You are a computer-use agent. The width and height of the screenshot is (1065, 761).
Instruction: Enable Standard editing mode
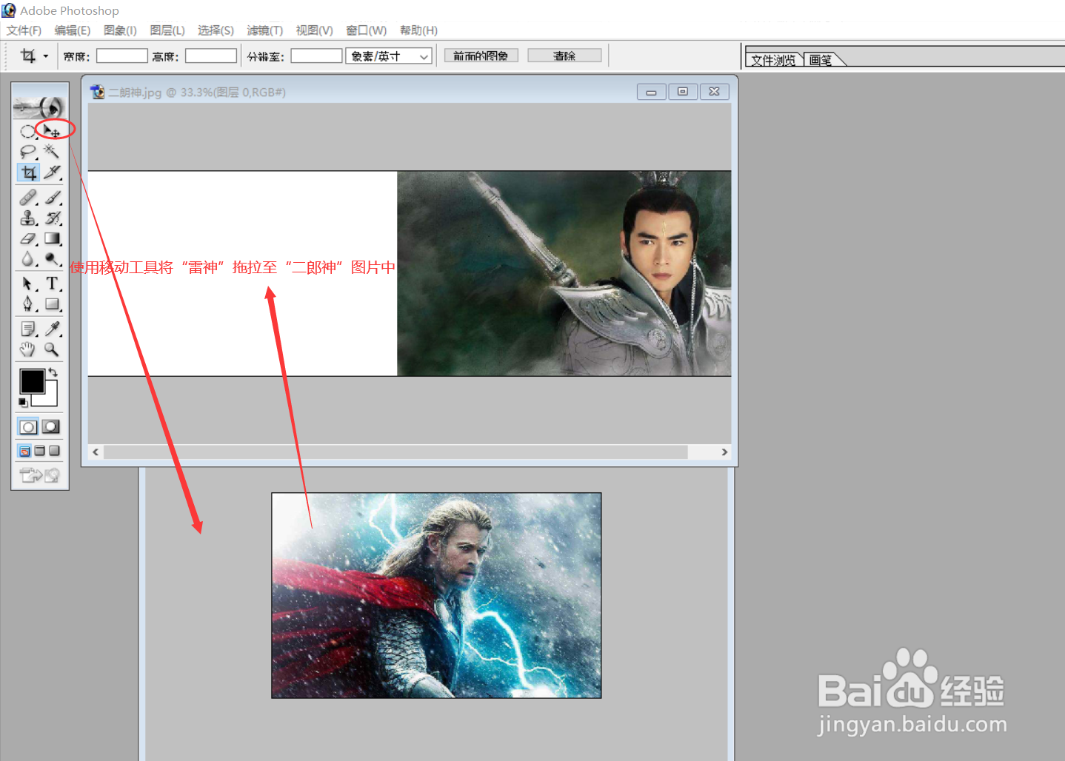28,427
